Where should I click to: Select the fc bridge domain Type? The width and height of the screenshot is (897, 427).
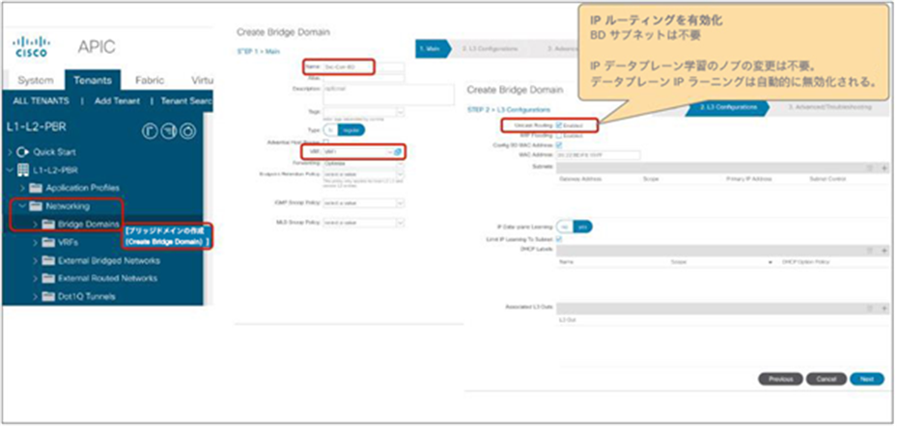[330, 130]
